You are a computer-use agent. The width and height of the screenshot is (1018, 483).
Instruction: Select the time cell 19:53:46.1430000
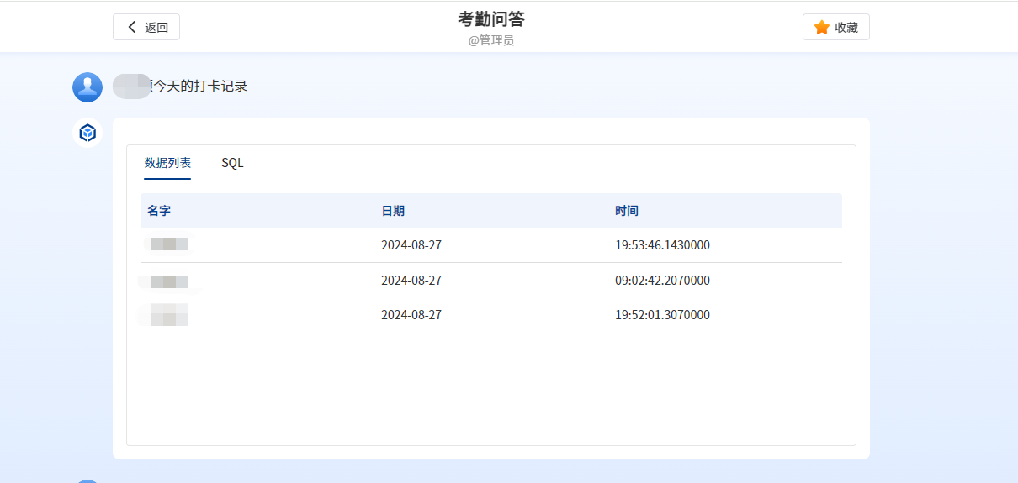tap(662, 245)
